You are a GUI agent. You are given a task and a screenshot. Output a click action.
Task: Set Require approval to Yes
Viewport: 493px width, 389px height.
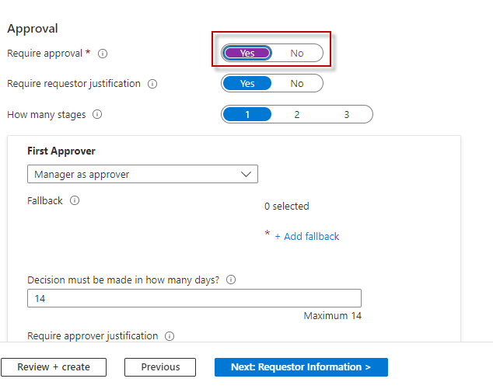[x=247, y=54]
